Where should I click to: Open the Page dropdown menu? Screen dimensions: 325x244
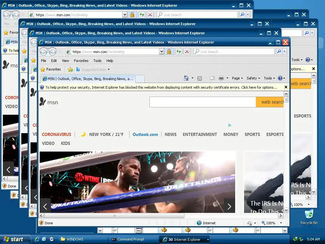click(237, 78)
